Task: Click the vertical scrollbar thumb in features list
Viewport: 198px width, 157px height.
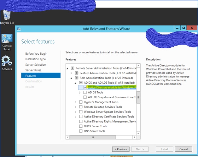Action: (138, 97)
